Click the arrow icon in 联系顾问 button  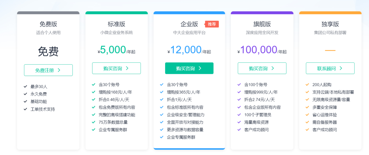341,68
